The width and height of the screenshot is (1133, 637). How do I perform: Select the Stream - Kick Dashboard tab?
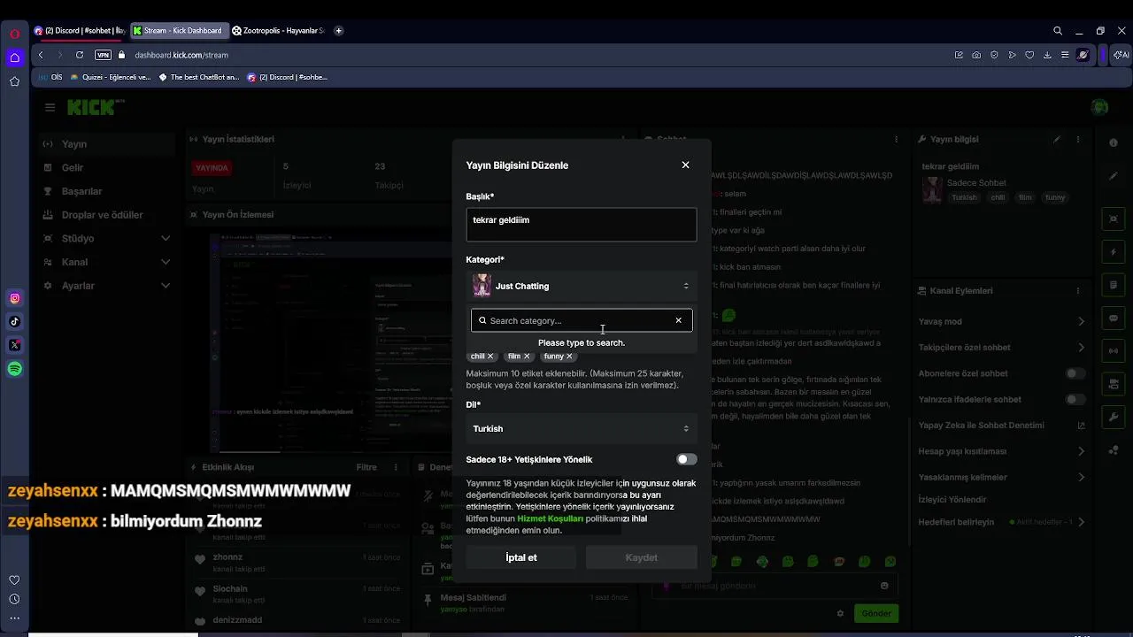pos(179,30)
